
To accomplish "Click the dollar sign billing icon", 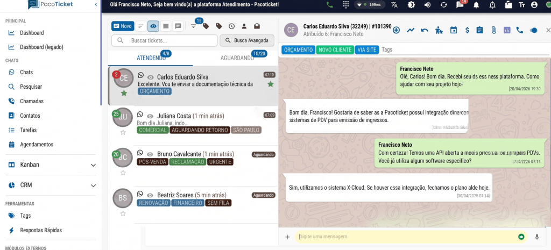I will [467, 30].
